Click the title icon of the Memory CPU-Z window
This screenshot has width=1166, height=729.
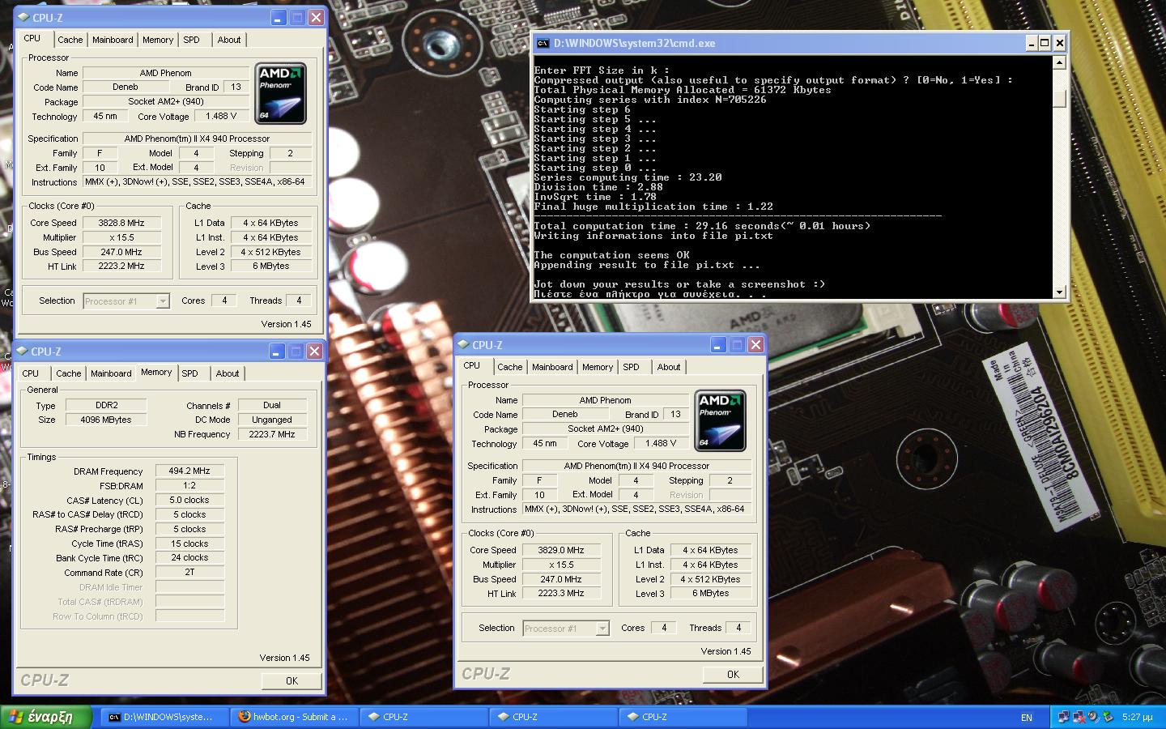pyautogui.click(x=23, y=351)
